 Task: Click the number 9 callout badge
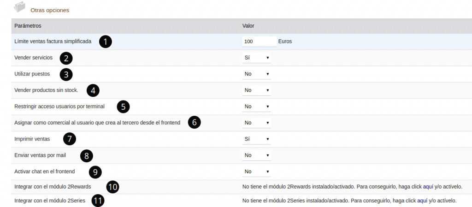pyautogui.click(x=94, y=172)
